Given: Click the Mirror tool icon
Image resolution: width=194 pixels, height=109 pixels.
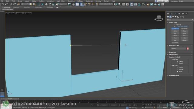Looking at the screenshot, I should (115, 4).
